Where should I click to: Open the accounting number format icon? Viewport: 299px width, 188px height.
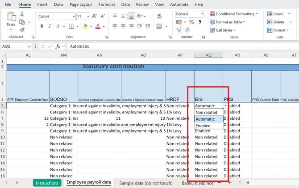(x=179, y=22)
